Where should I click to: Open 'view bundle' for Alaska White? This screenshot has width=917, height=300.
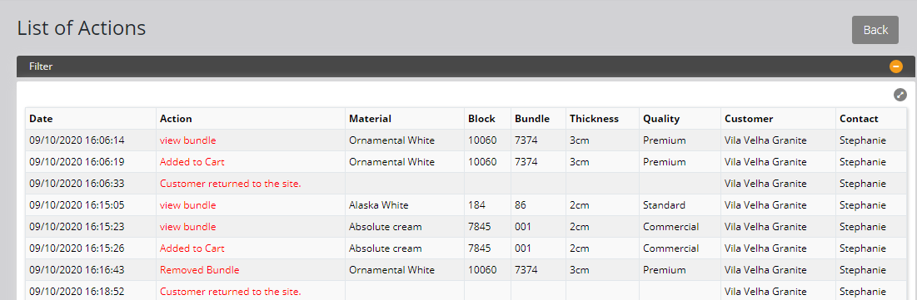(x=187, y=205)
